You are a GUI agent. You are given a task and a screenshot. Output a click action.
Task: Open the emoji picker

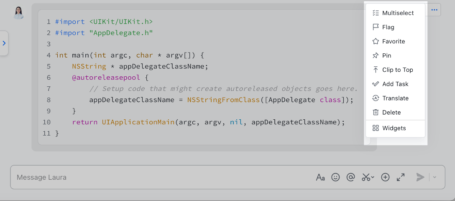click(335, 177)
